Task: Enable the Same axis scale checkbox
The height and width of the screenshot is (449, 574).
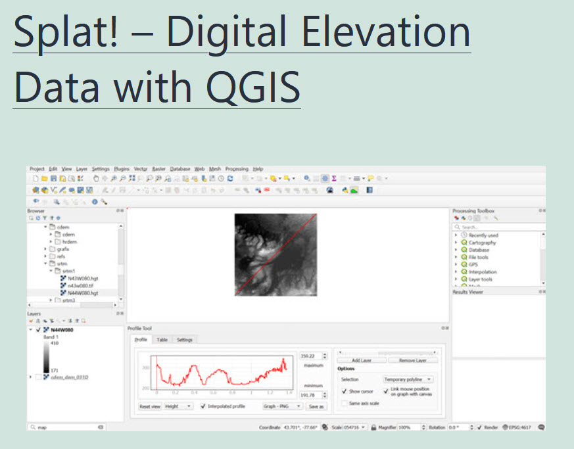Action: [344, 403]
